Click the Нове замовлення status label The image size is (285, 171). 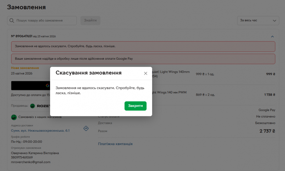coord(25,68)
